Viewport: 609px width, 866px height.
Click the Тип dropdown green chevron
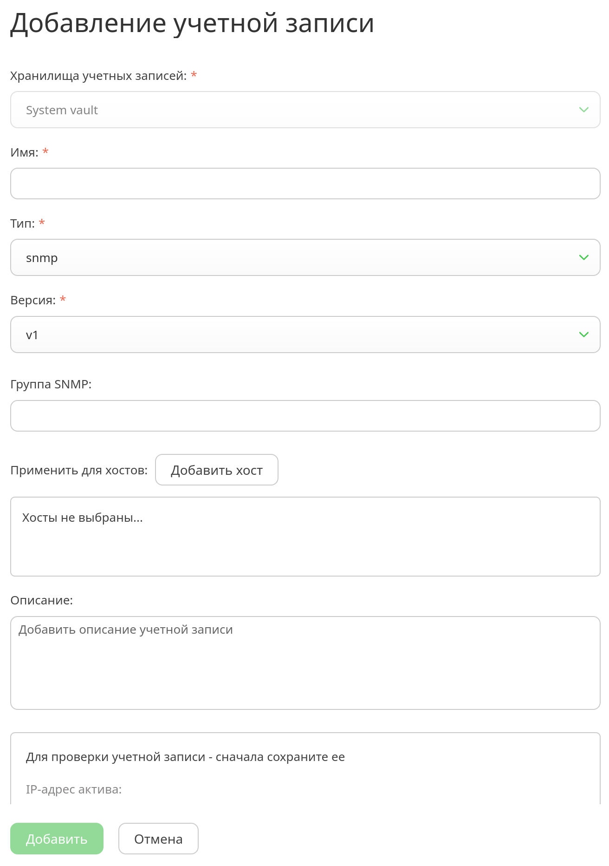click(x=583, y=257)
